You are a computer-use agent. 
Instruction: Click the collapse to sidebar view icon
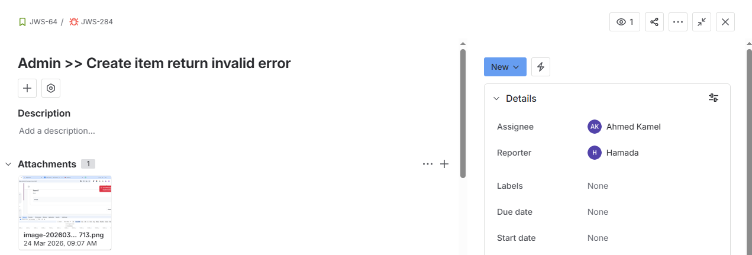701,22
